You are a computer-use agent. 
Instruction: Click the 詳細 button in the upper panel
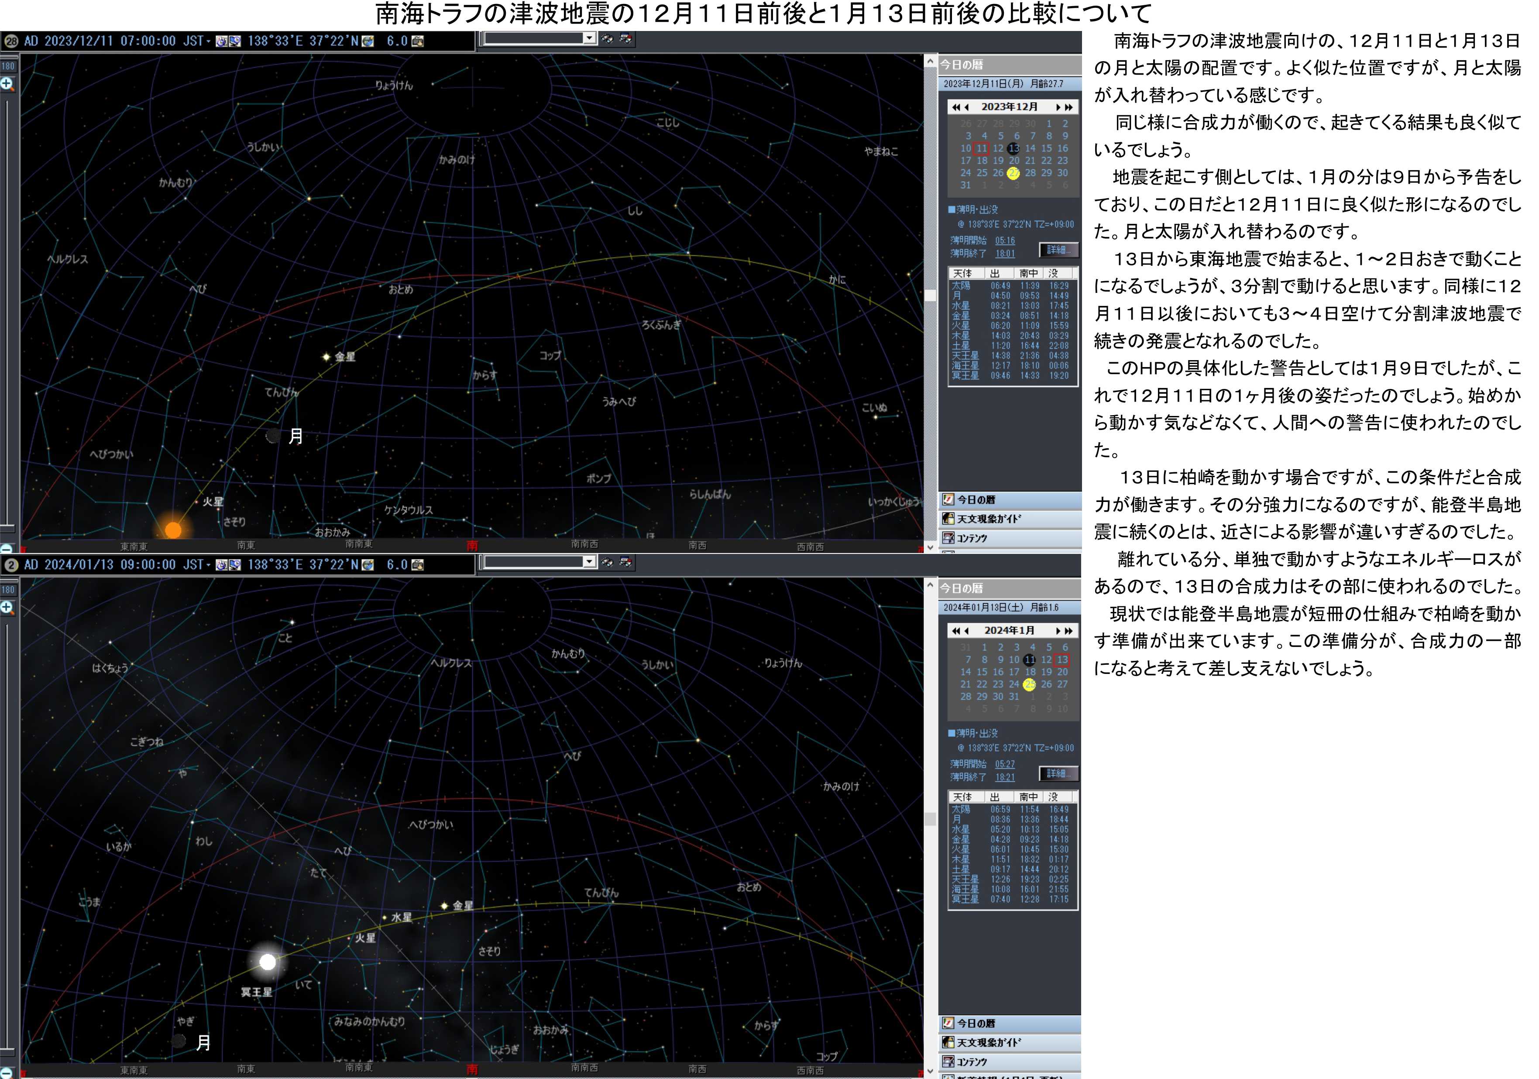[1058, 250]
